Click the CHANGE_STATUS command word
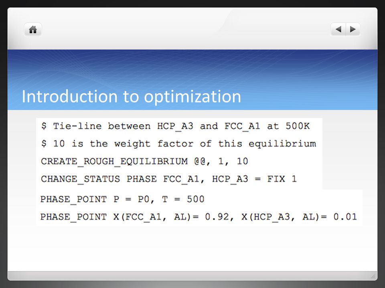 click(80, 179)
